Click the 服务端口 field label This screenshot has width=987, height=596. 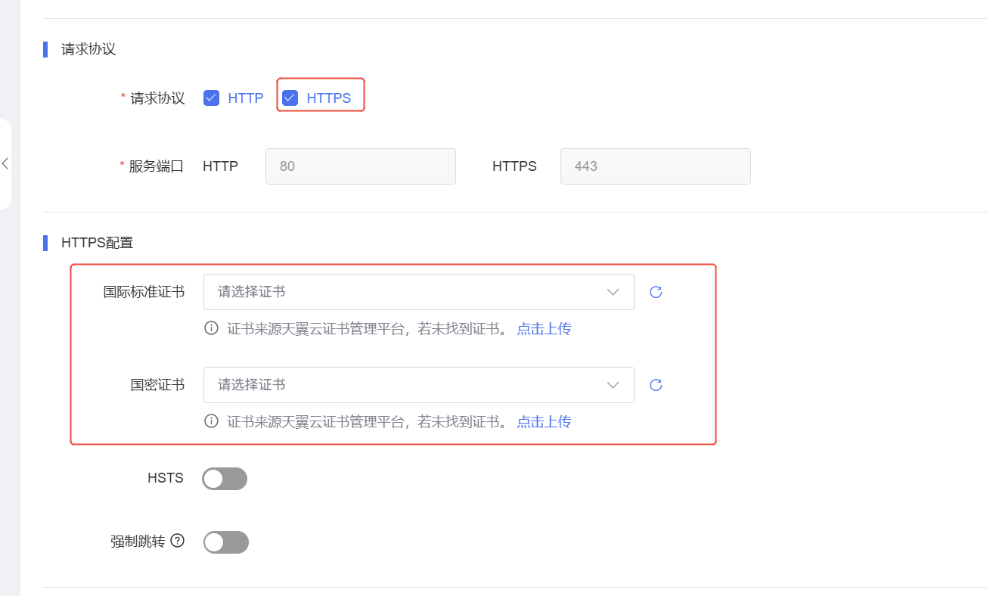point(157,166)
